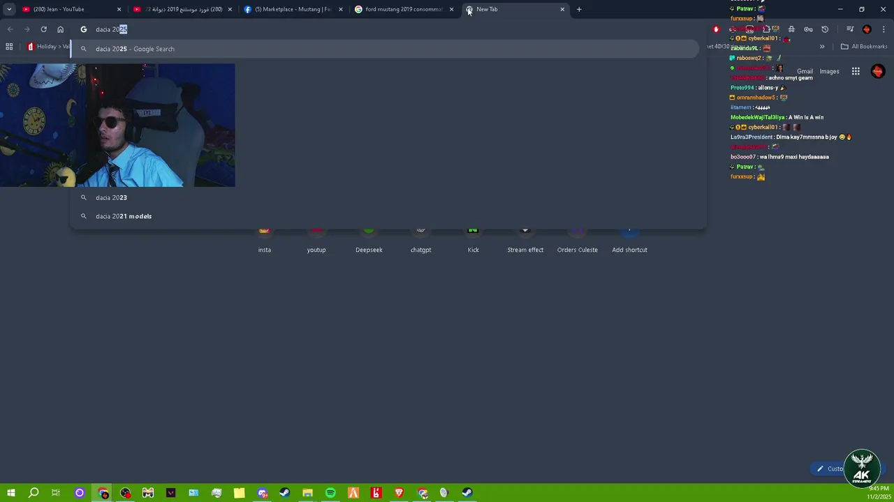Open Task View on the taskbar
The height and width of the screenshot is (502, 894).
[56, 493]
